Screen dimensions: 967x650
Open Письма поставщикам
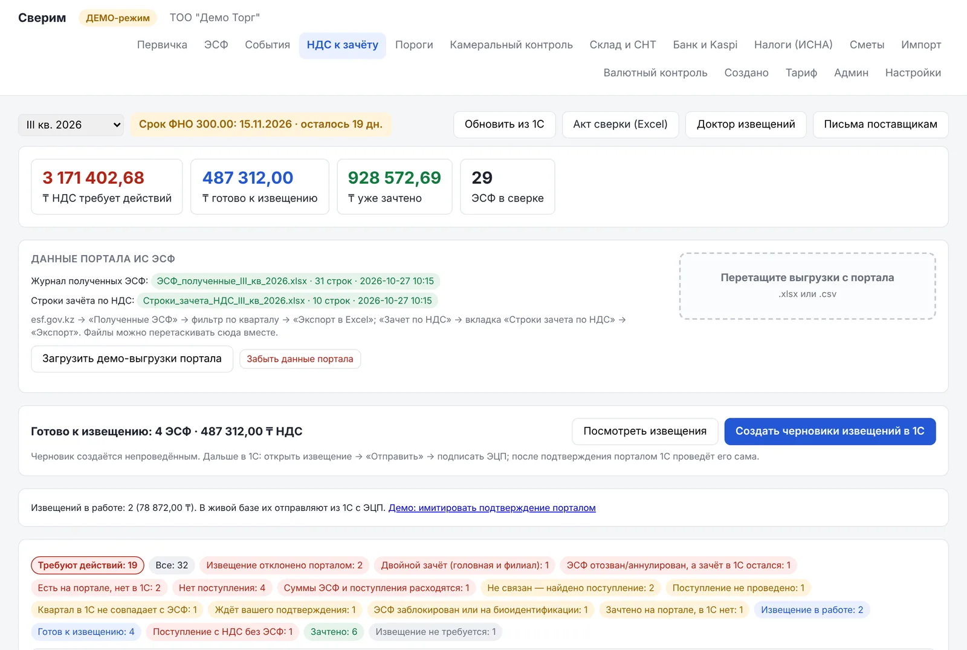(x=880, y=125)
